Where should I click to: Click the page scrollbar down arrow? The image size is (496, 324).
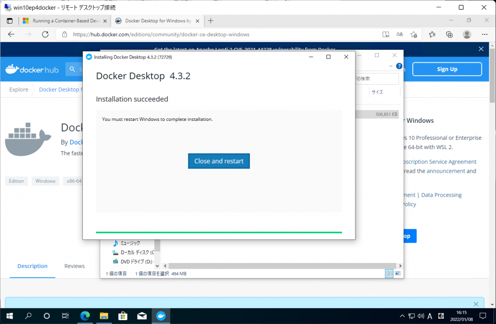tap(493, 305)
